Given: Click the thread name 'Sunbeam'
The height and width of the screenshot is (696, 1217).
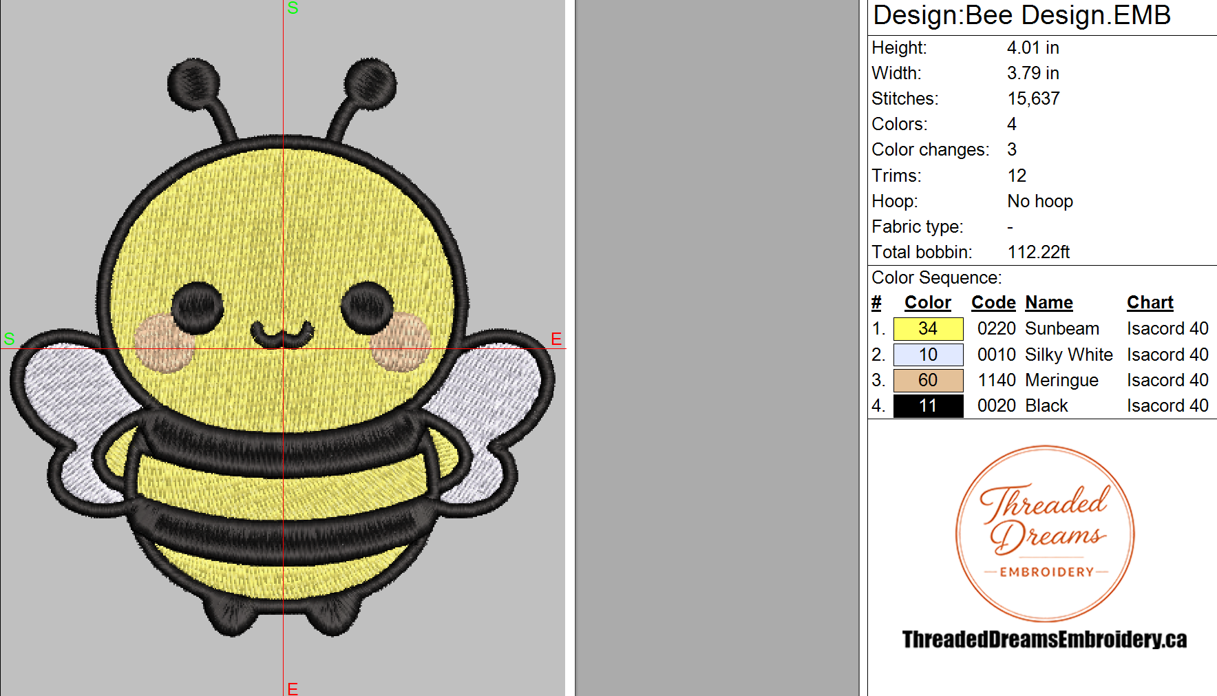Looking at the screenshot, I should [x=1061, y=328].
